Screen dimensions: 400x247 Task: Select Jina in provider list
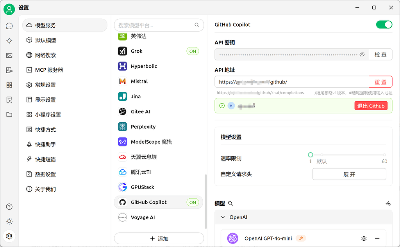[159, 96]
